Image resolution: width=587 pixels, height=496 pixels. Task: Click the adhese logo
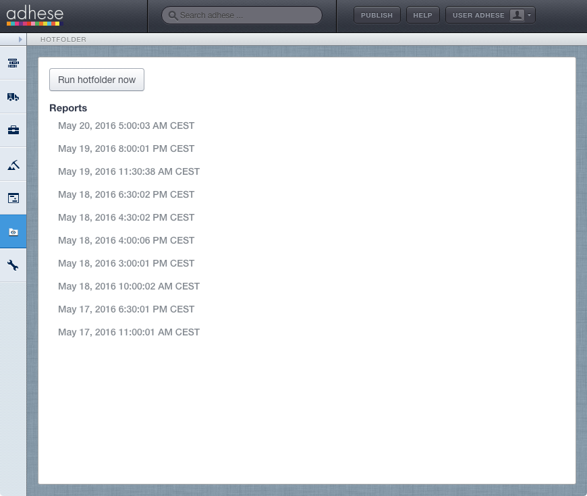tap(35, 16)
